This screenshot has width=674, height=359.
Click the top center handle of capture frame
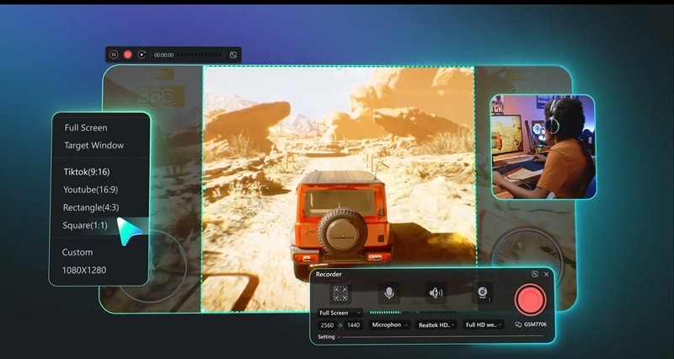coord(339,67)
